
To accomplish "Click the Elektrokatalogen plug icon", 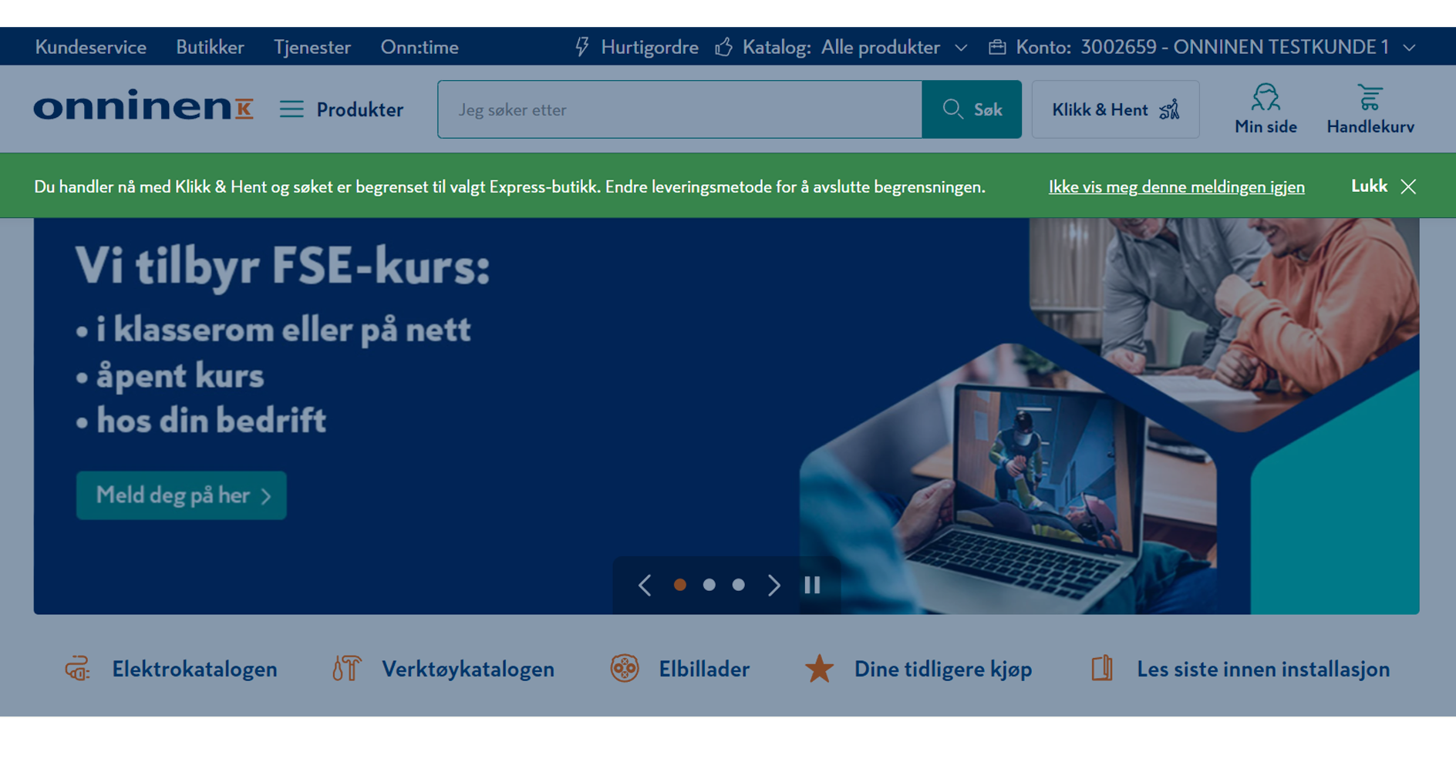I will [78, 669].
